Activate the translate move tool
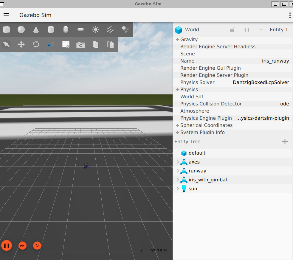The image size is (293, 260). [x=21, y=45]
